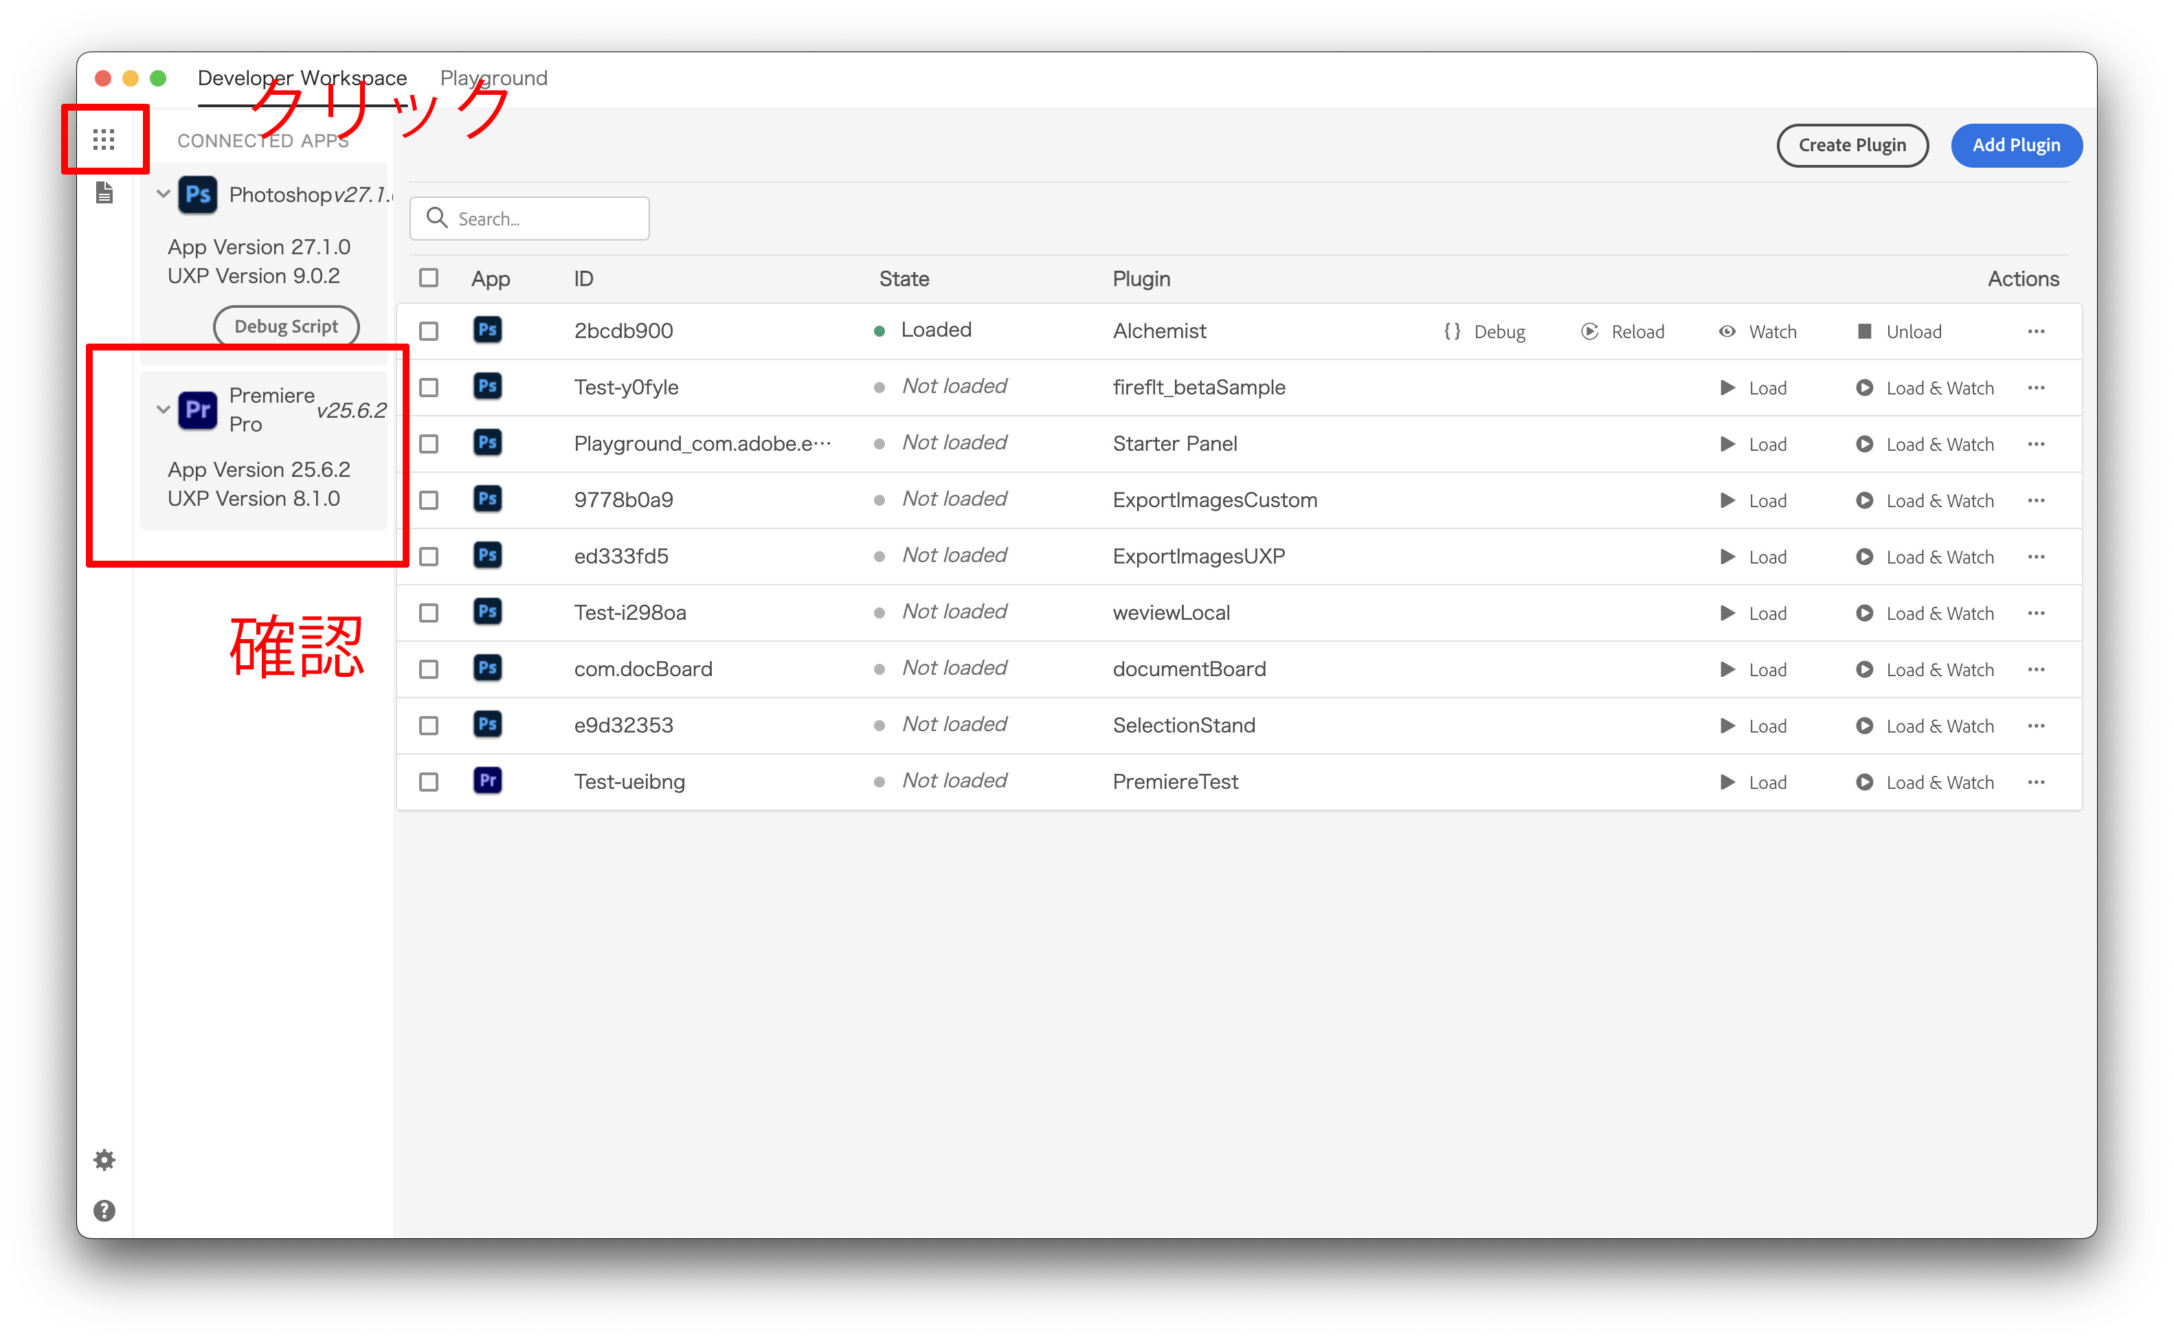The image size is (2174, 1340).
Task: Check the PremiereTest row checkbox
Action: click(x=429, y=783)
